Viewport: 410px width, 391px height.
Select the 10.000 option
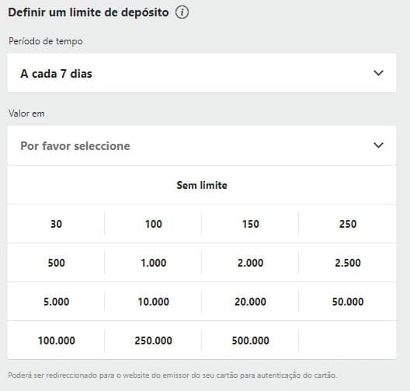coord(154,302)
